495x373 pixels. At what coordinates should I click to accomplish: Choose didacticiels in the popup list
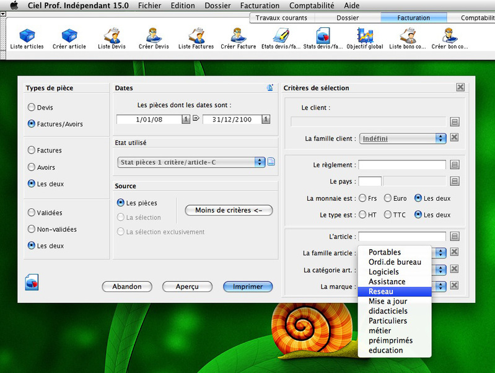tap(395, 311)
